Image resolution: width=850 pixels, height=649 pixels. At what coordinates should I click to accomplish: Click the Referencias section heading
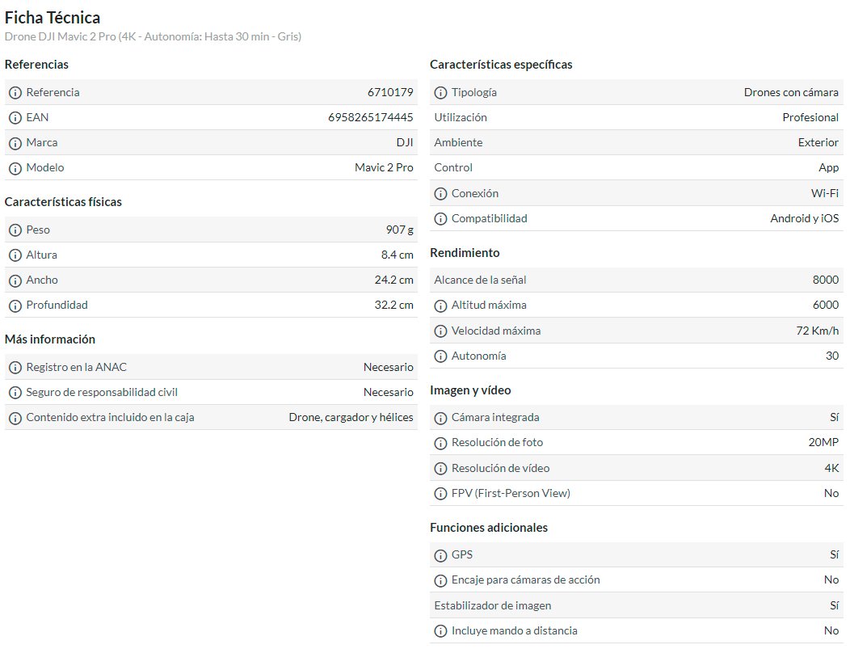(37, 64)
